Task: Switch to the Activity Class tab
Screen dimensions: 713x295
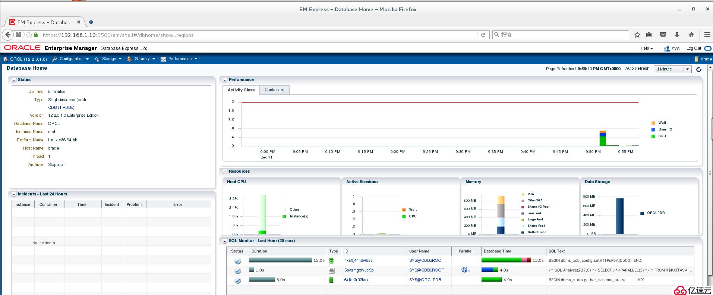Action: (x=241, y=90)
